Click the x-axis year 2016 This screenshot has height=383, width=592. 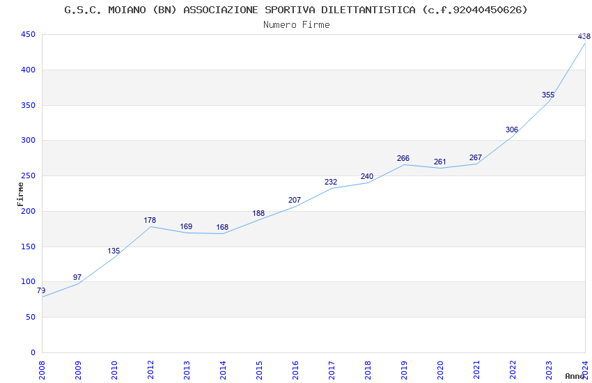tap(295, 370)
